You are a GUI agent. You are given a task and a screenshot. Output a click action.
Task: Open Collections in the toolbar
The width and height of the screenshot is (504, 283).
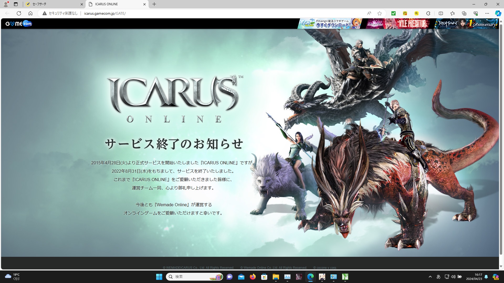click(x=464, y=13)
